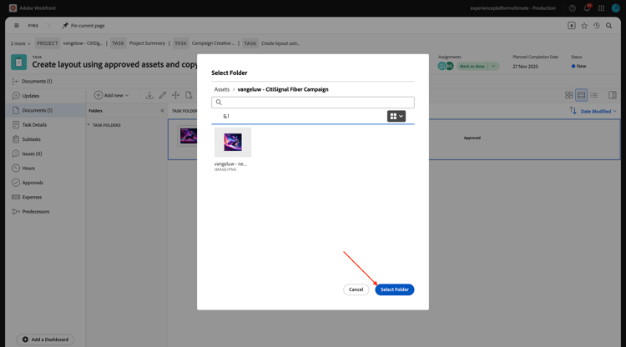
Task: Open Campaign Creative task breadcrumb
Action: point(213,43)
